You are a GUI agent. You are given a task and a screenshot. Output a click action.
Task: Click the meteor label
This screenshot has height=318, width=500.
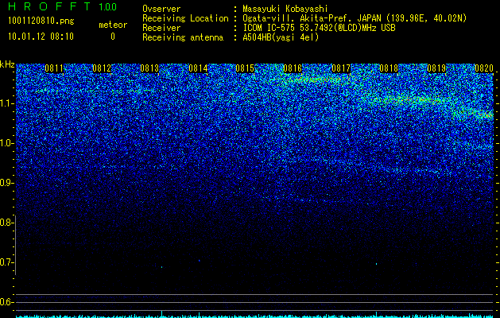[113, 25]
